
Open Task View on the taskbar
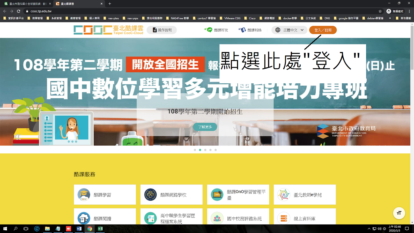[26, 229]
